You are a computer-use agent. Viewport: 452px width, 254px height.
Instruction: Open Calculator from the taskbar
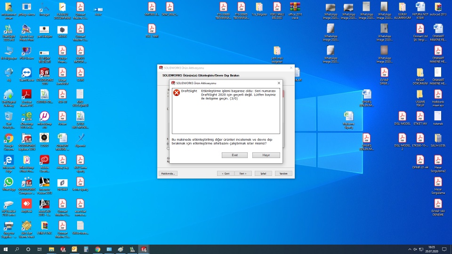(86, 249)
